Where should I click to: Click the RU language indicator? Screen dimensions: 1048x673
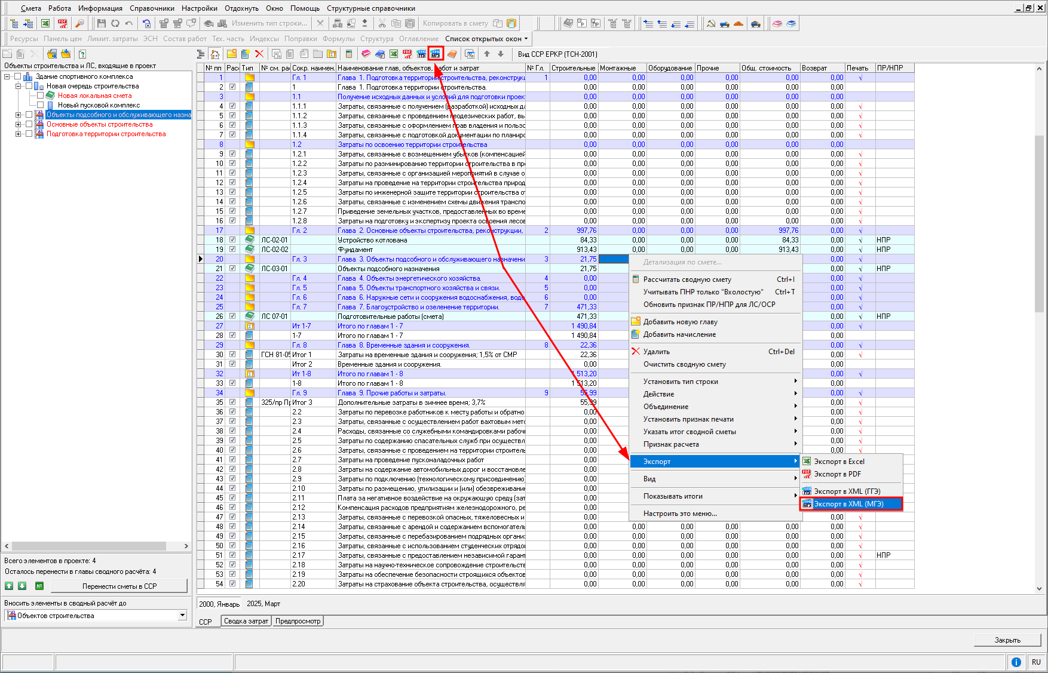click(x=1036, y=662)
